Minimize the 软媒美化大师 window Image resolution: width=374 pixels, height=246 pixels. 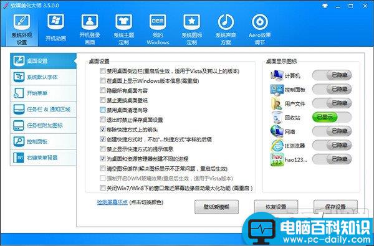tap(338, 6)
